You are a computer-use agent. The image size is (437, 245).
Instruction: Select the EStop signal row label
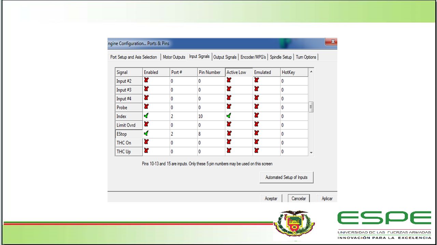(x=129, y=134)
